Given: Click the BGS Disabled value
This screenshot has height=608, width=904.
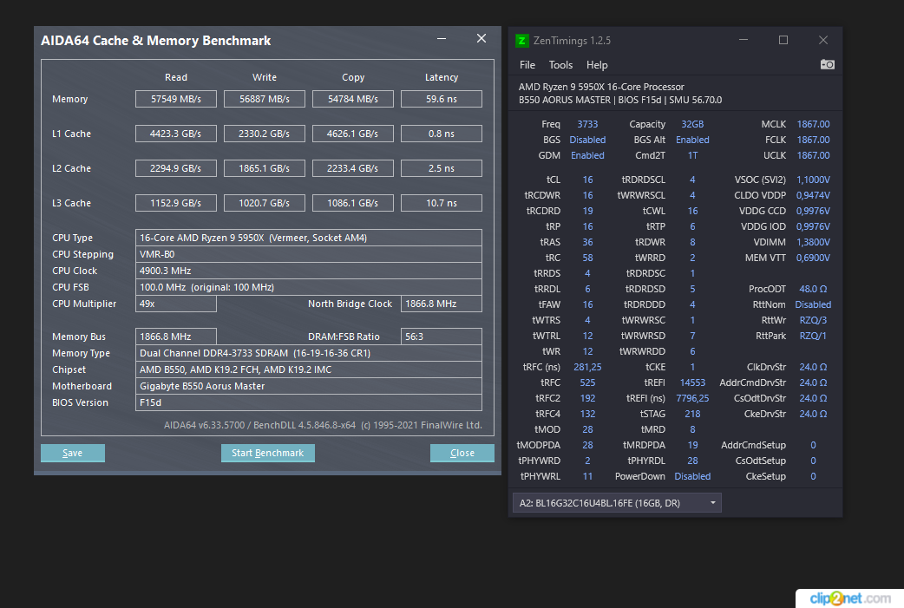Looking at the screenshot, I should (x=587, y=140).
